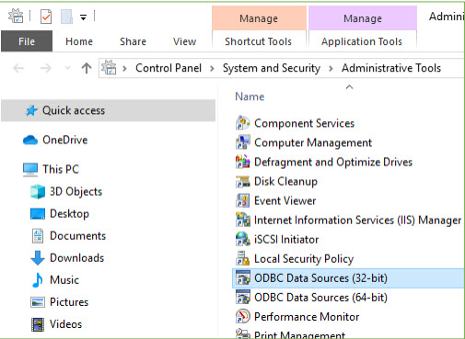Open the Application Tools tab

362,41
